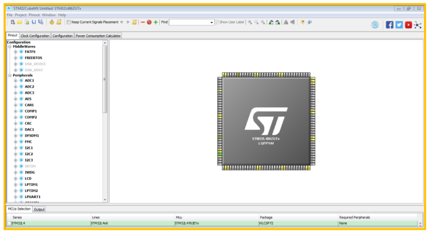429x236 pixels.
Task: Click the Save Project As icon
Action: click(x=41, y=22)
